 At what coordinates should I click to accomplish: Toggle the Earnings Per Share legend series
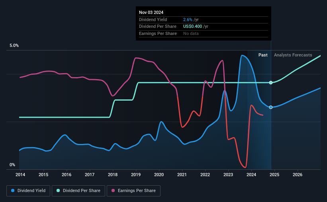133,191
